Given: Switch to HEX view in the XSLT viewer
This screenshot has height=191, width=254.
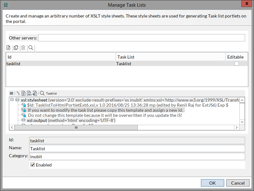Looking at the screenshot, I should [29, 93].
